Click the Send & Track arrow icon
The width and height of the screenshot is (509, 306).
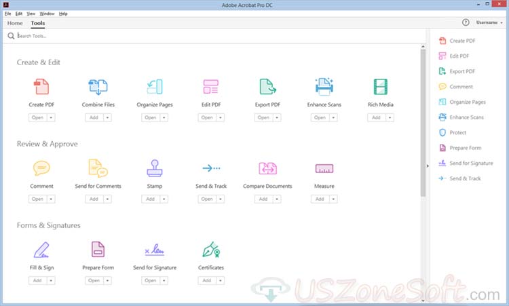tap(211, 168)
